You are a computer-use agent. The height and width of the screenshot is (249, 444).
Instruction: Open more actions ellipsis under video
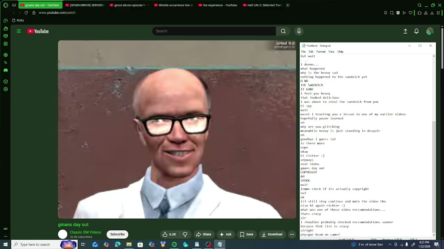pyautogui.click(x=292, y=234)
